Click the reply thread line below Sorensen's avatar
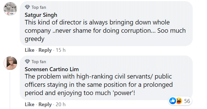Screen dimensions: 207x109 [x=10, y=91]
